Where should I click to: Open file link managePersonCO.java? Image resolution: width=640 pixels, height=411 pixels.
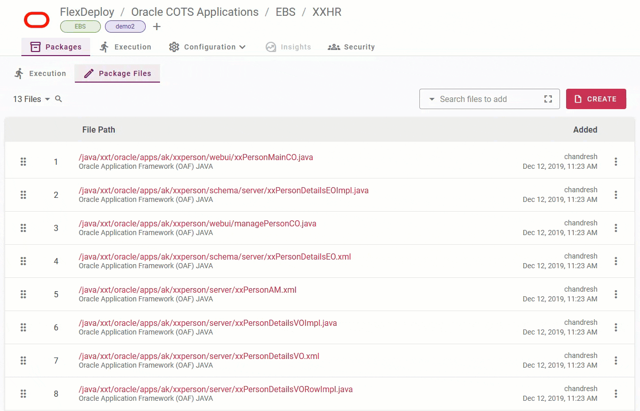coord(198,223)
